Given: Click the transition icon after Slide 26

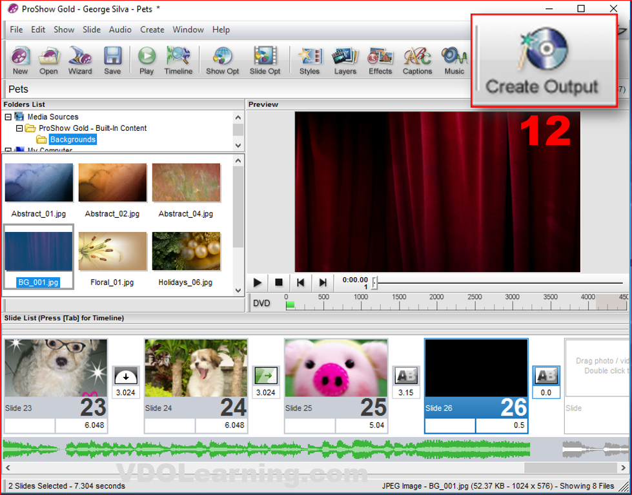Looking at the screenshot, I should click(546, 376).
